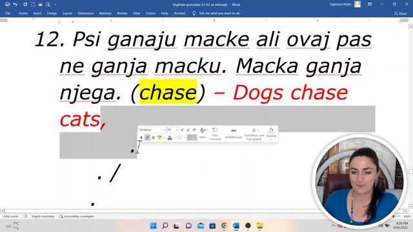Undo the last action

tap(15, 5)
